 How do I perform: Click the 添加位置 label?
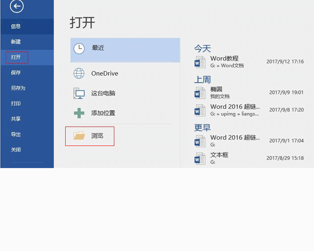point(103,113)
